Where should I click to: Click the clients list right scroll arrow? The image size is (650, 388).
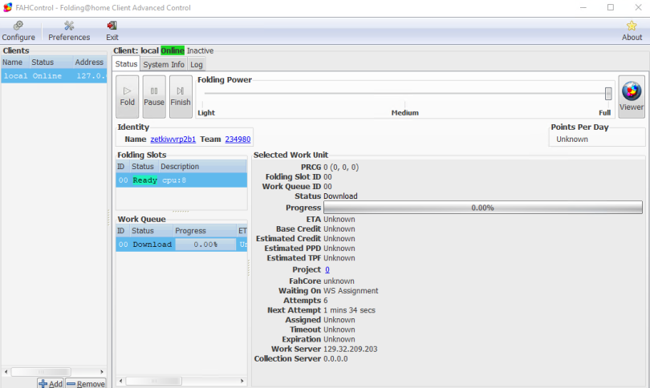[x=102, y=372]
